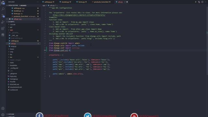208x117 pixels.
Task: Expand the bases folder
Action: [9, 49]
